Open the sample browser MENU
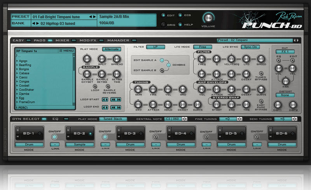Screen dimensions: 311x190 [66, 51]
